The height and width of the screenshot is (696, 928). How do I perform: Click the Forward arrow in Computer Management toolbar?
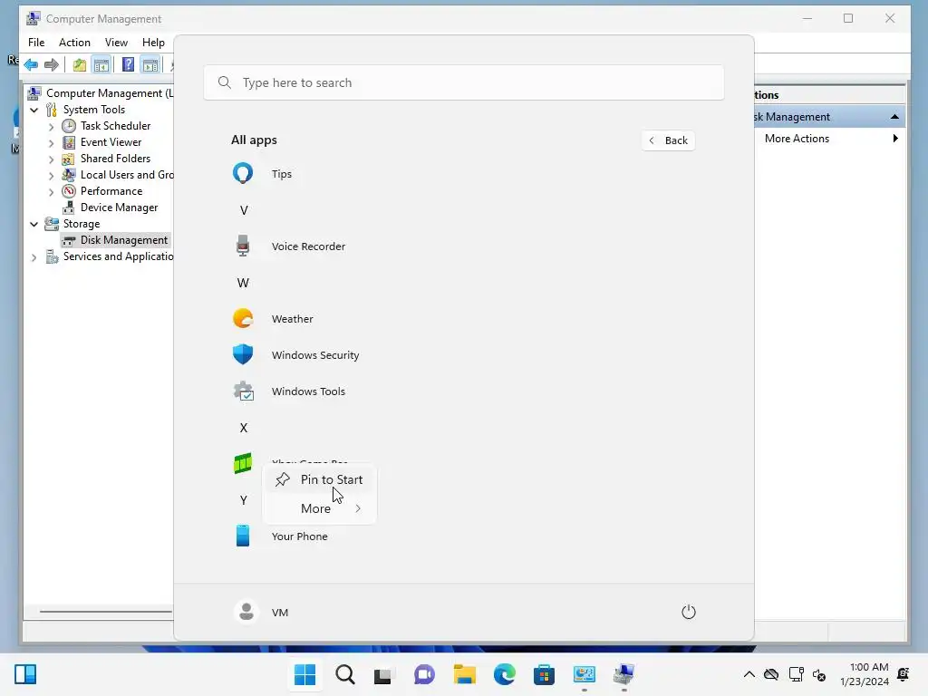[x=52, y=64]
